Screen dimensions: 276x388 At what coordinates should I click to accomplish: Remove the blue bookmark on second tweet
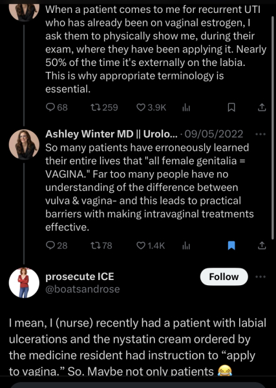231,246
